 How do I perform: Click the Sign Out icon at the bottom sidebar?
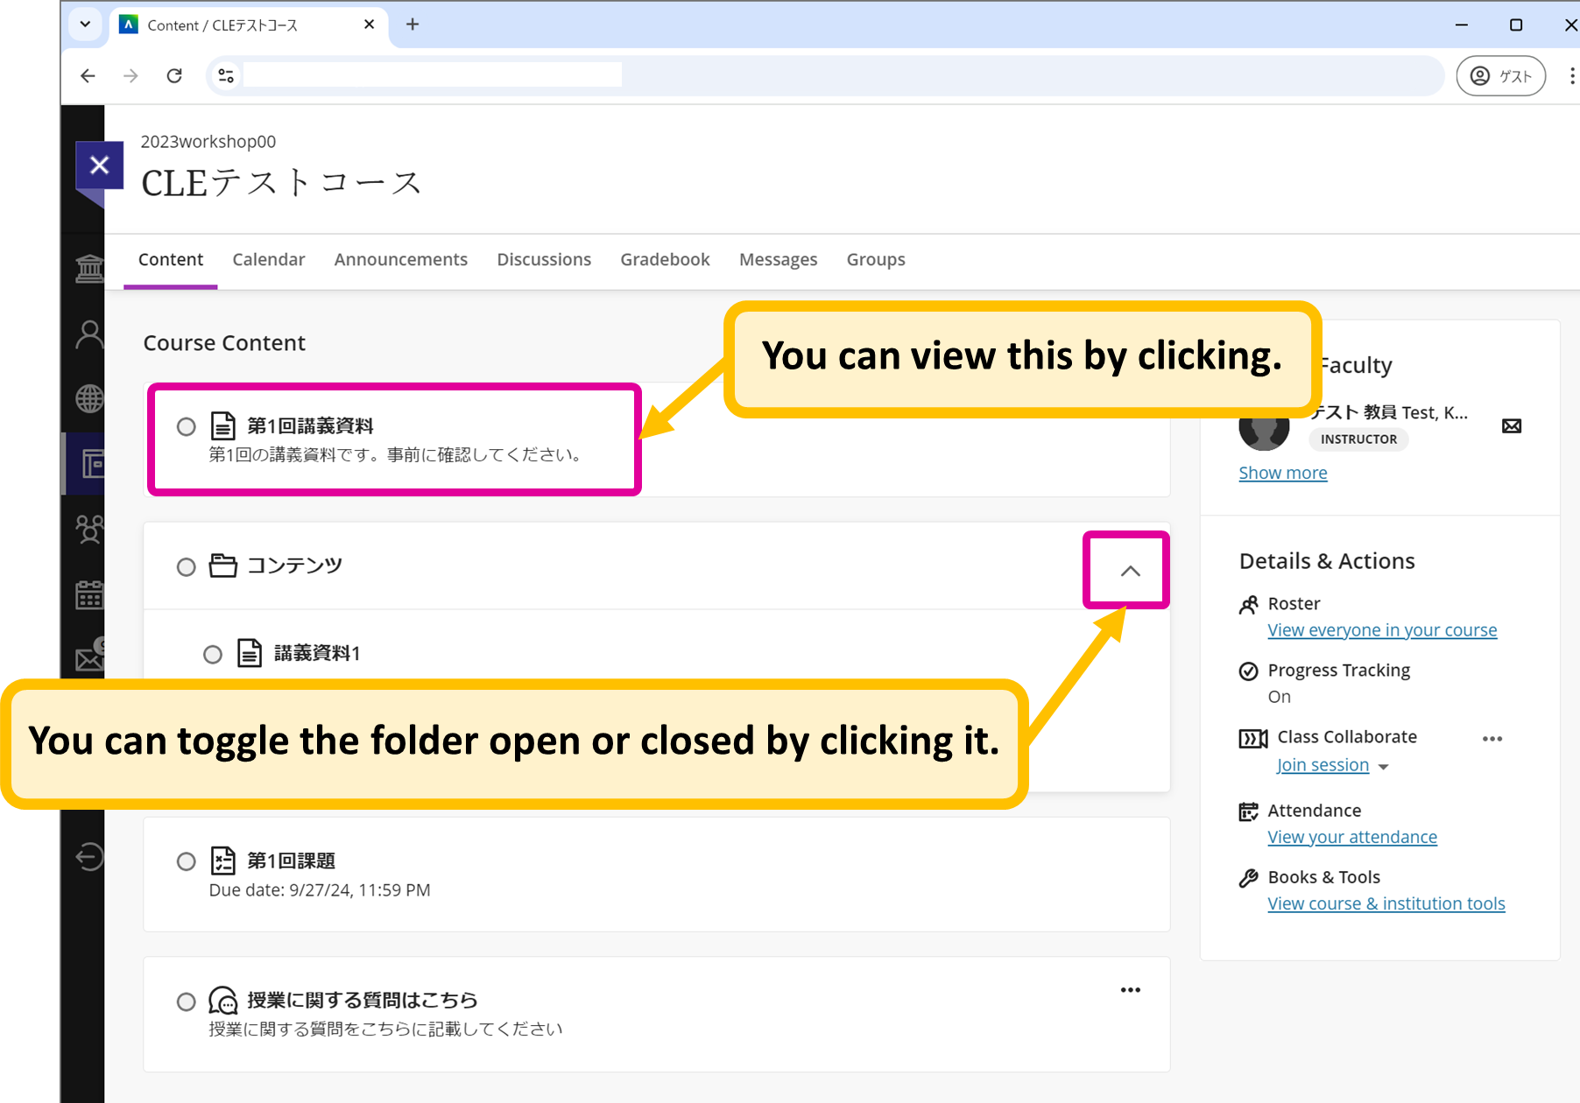[88, 857]
